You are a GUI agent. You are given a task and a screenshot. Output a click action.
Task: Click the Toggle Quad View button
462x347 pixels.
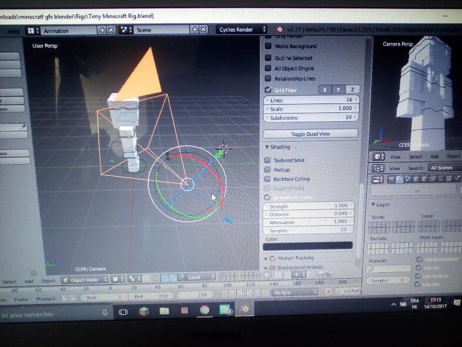coord(310,134)
